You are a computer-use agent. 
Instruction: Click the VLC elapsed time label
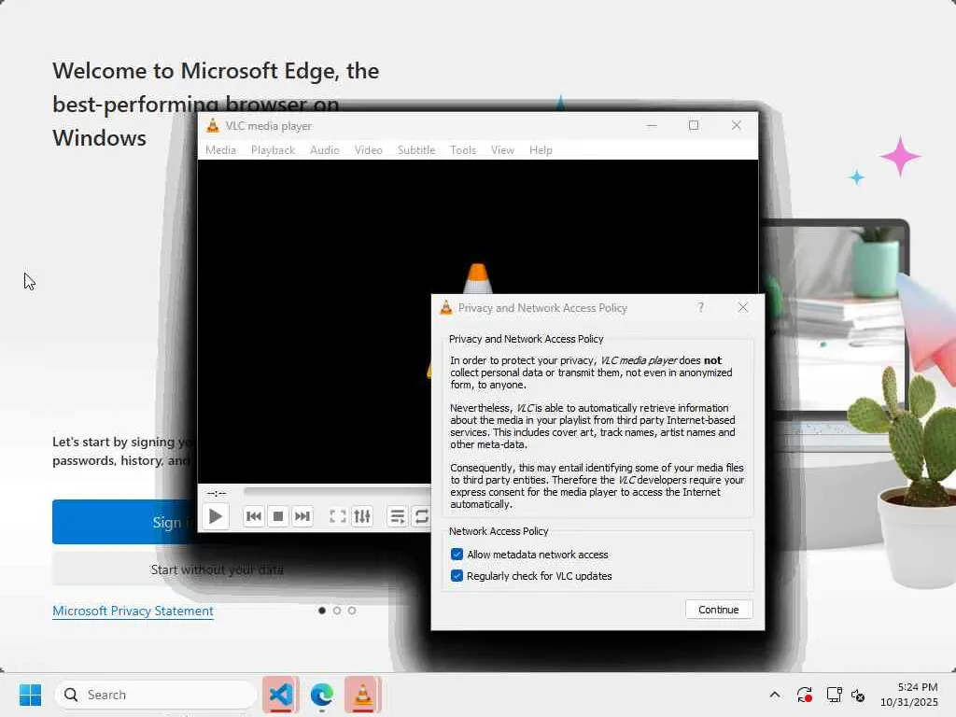point(217,493)
